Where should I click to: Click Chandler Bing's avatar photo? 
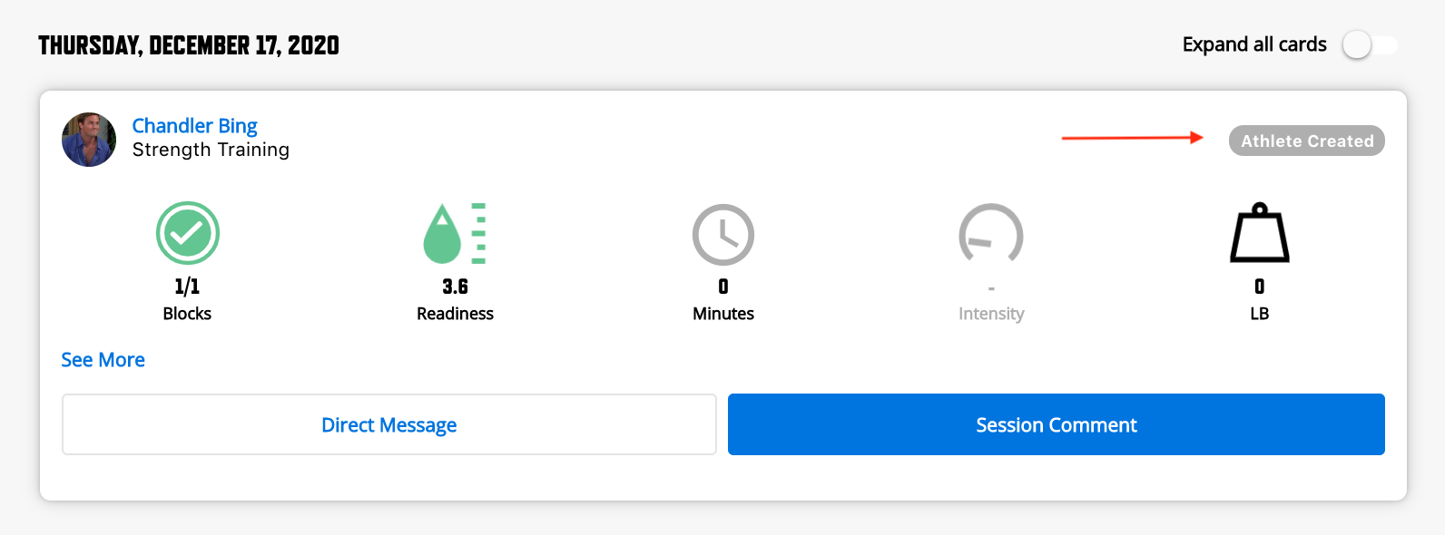point(89,140)
